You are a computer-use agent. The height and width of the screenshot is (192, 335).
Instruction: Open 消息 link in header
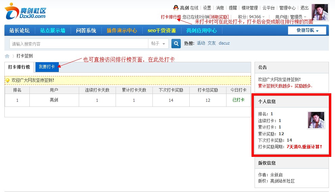pos(220,8)
